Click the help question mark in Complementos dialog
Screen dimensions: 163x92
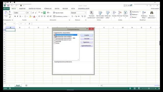coord(87,29)
